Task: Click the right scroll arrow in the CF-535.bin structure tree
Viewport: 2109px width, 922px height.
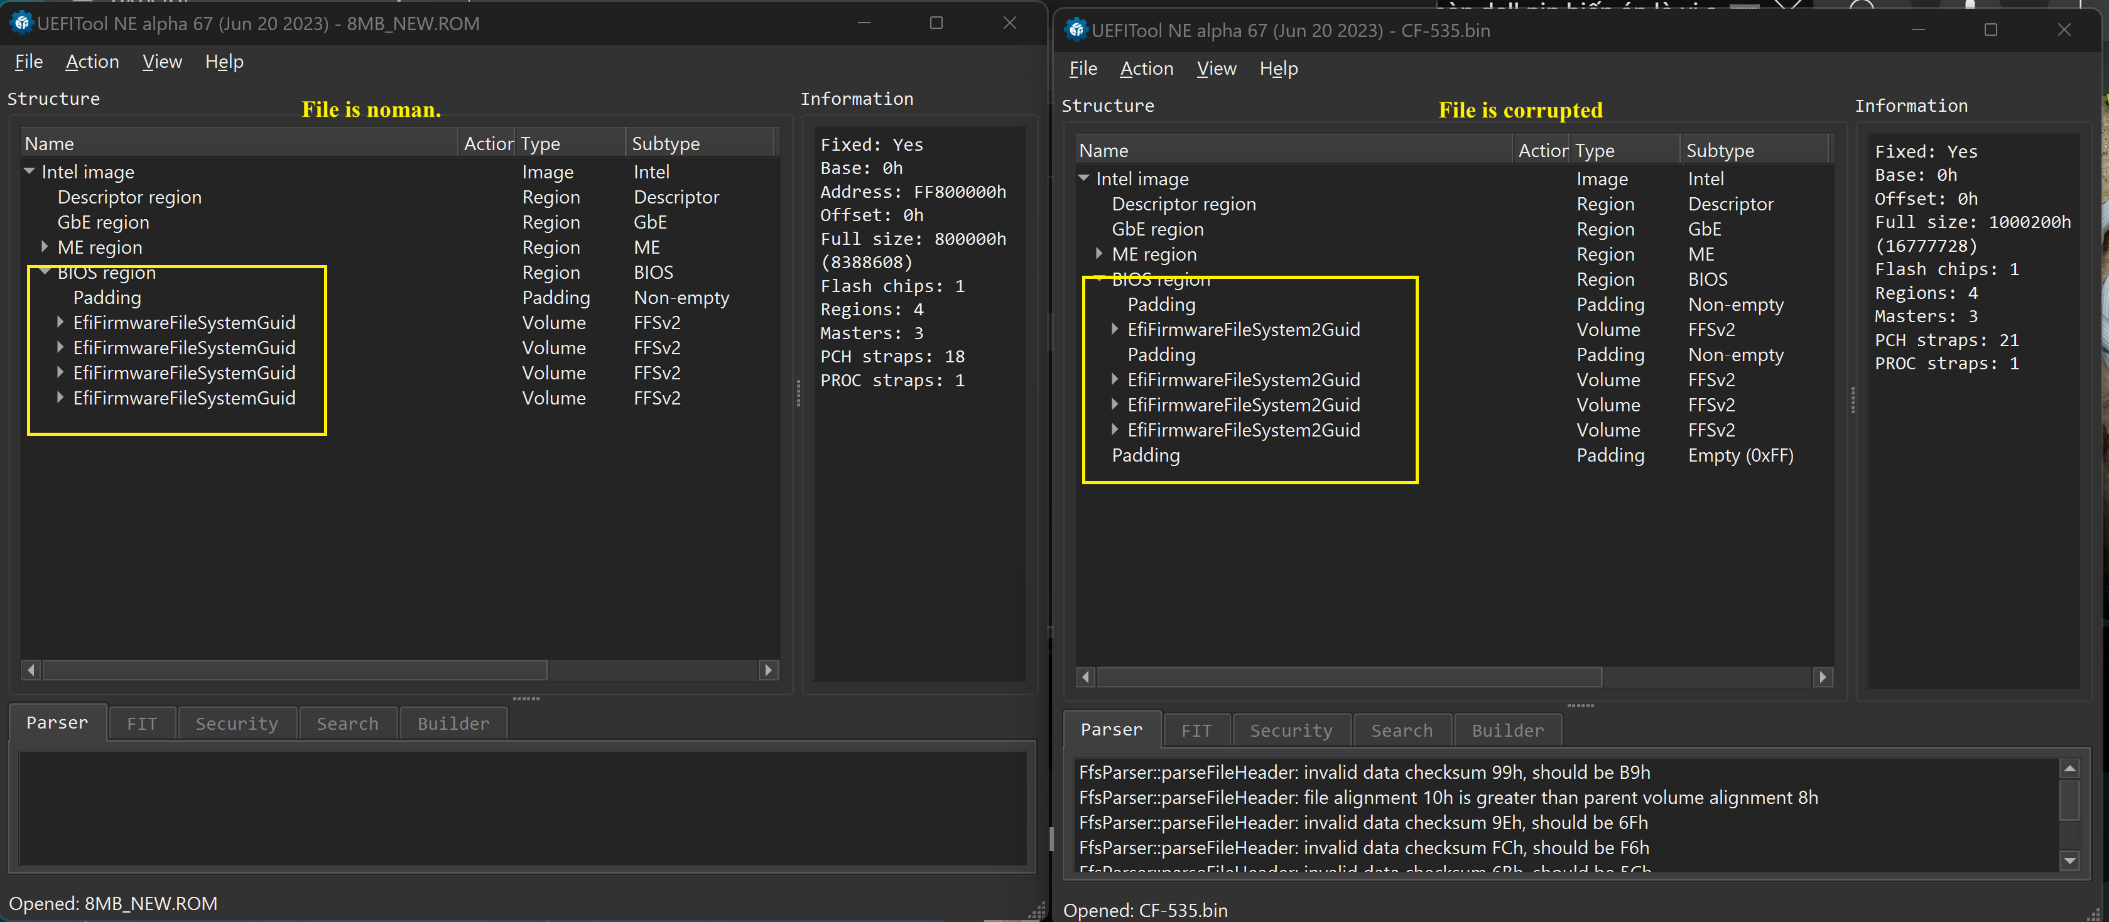Action: tap(1823, 677)
